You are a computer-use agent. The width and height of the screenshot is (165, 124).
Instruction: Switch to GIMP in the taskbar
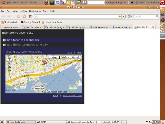coord(51,122)
